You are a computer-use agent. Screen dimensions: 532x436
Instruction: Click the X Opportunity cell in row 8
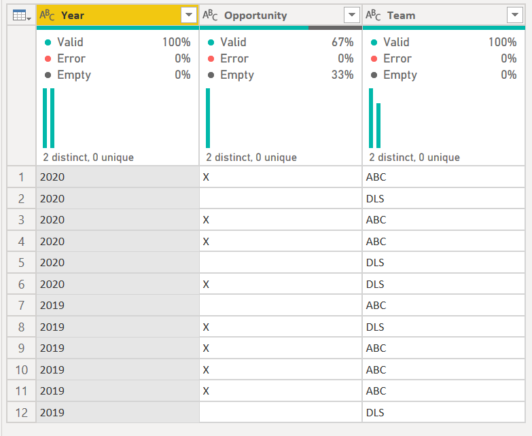281,327
